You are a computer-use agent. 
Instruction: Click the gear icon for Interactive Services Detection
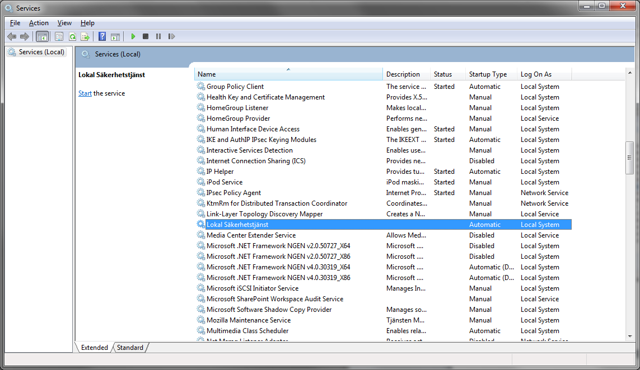(x=201, y=150)
